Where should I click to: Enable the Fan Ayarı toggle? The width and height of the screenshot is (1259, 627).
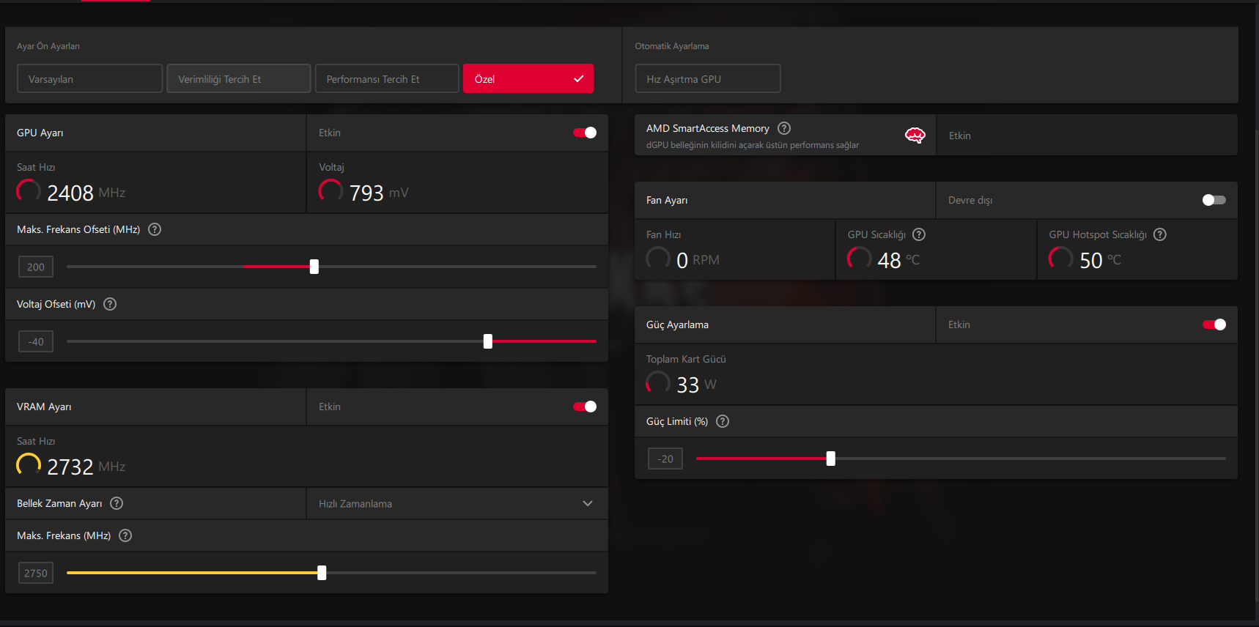1214,200
